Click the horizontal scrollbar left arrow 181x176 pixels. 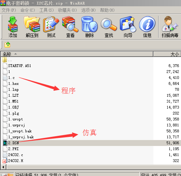(x=3, y=167)
